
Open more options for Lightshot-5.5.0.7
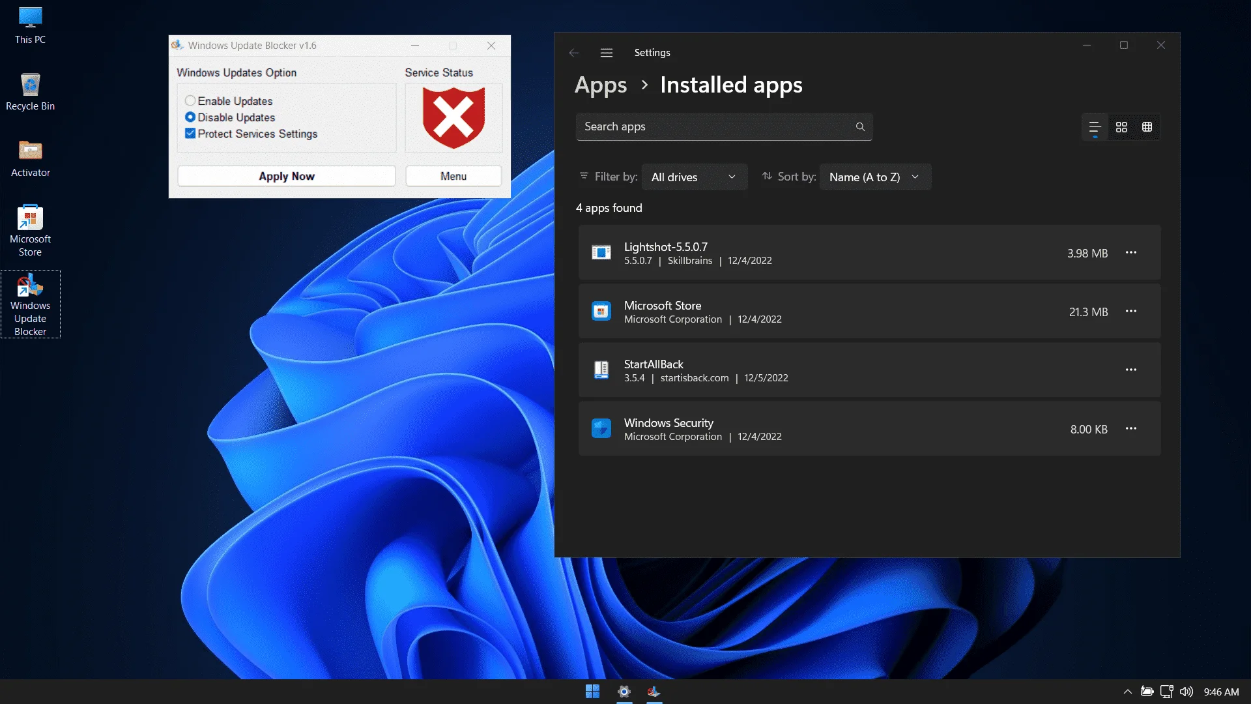(1131, 253)
